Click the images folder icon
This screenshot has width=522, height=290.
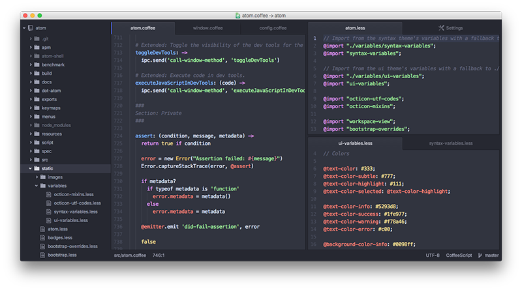(42, 177)
